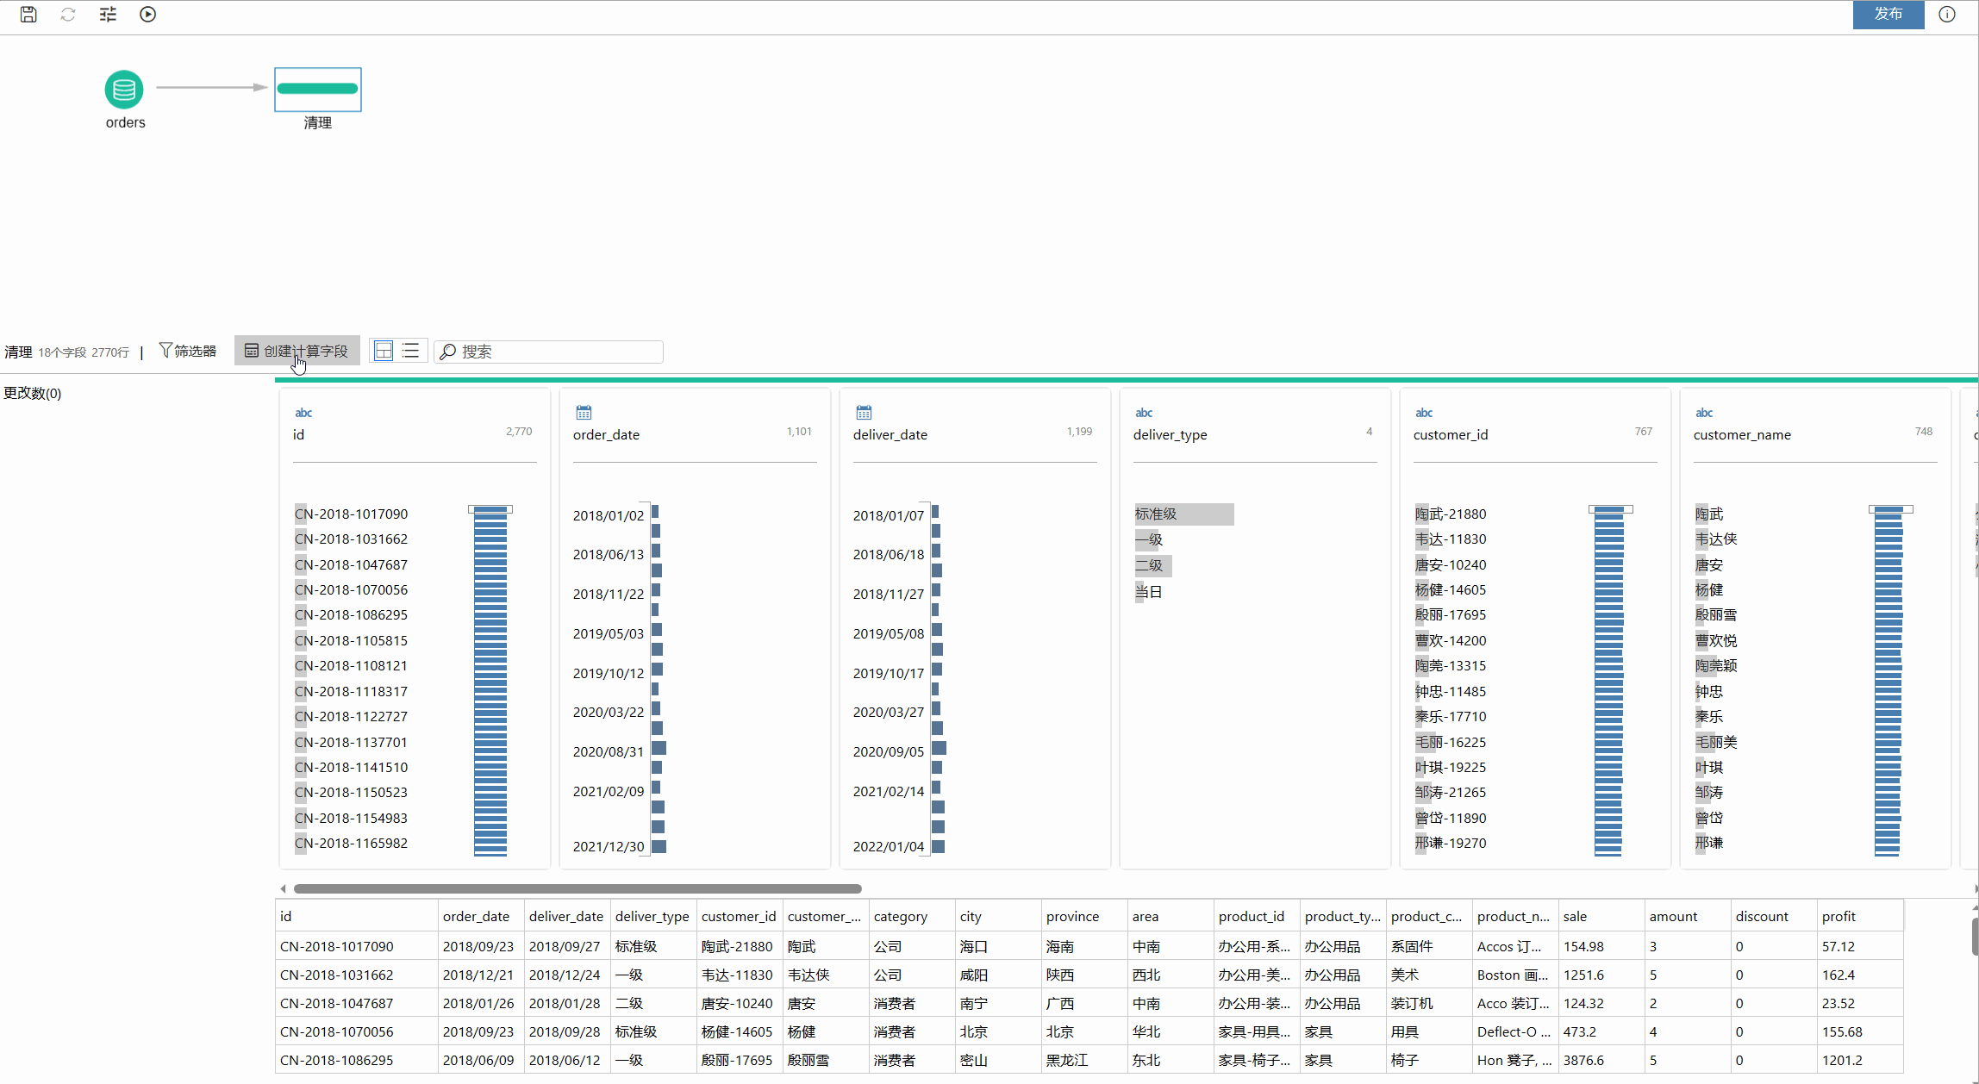
Task: Click the info icon beside publish
Action: coord(1946,15)
